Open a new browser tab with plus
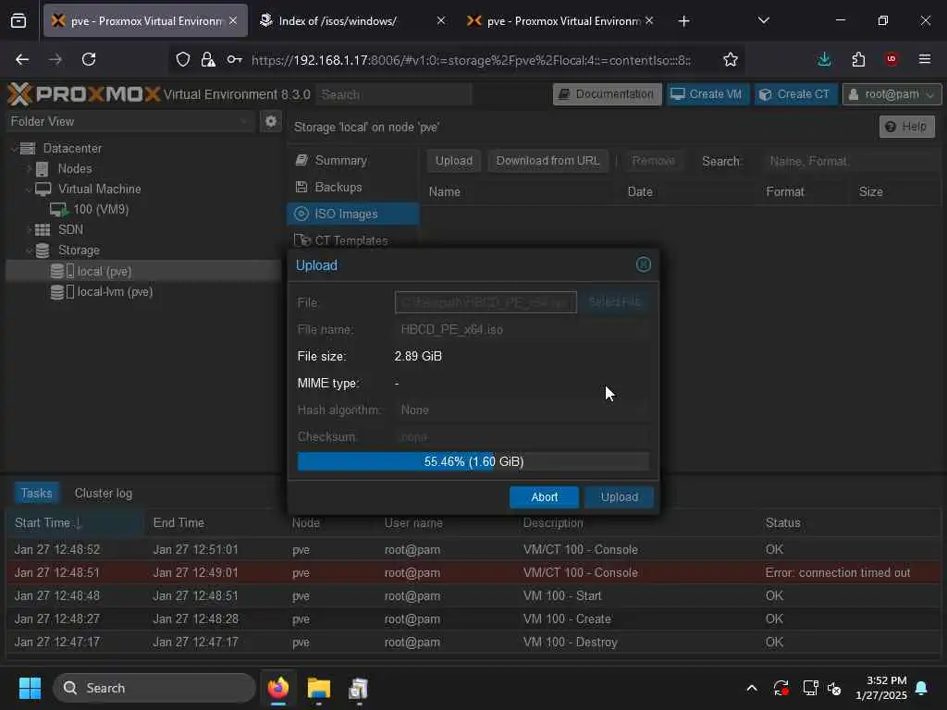Screen dimensions: 947x710 pyautogui.click(x=683, y=21)
